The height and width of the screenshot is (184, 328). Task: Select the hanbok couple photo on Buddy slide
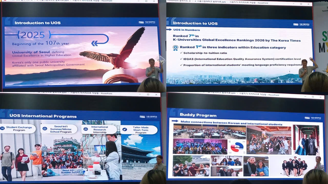(306, 140)
